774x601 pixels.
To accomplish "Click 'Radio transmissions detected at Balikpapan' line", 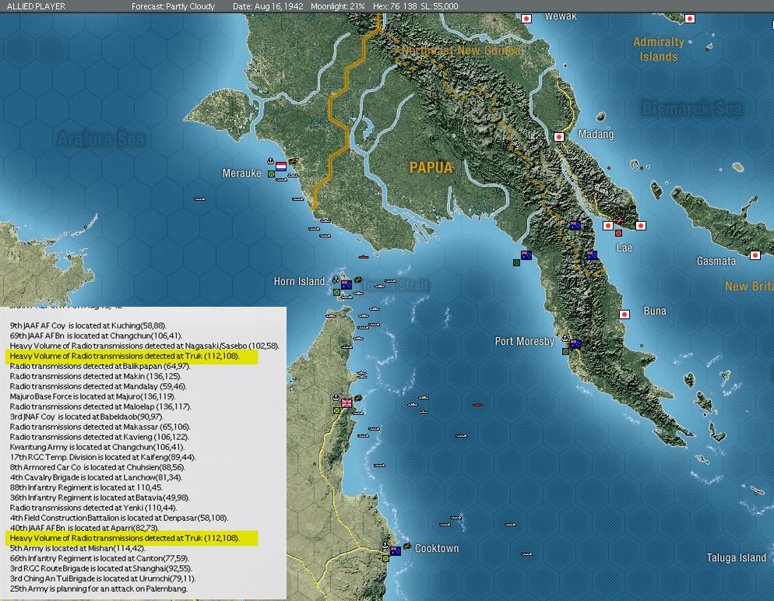I will pos(100,366).
